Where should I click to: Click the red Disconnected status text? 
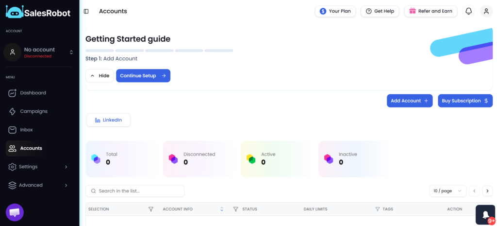tap(38, 56)
